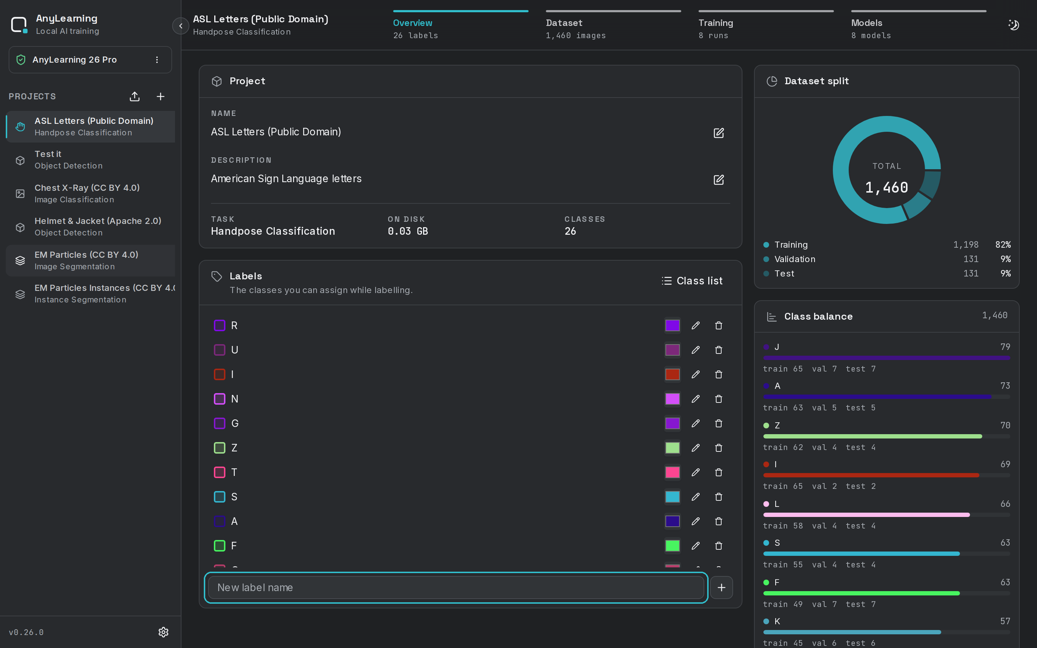Open EM Particles (CC BY 4.0) project
The width and height of the screenshot is (1037, 648).
click(x=90, y=261)
